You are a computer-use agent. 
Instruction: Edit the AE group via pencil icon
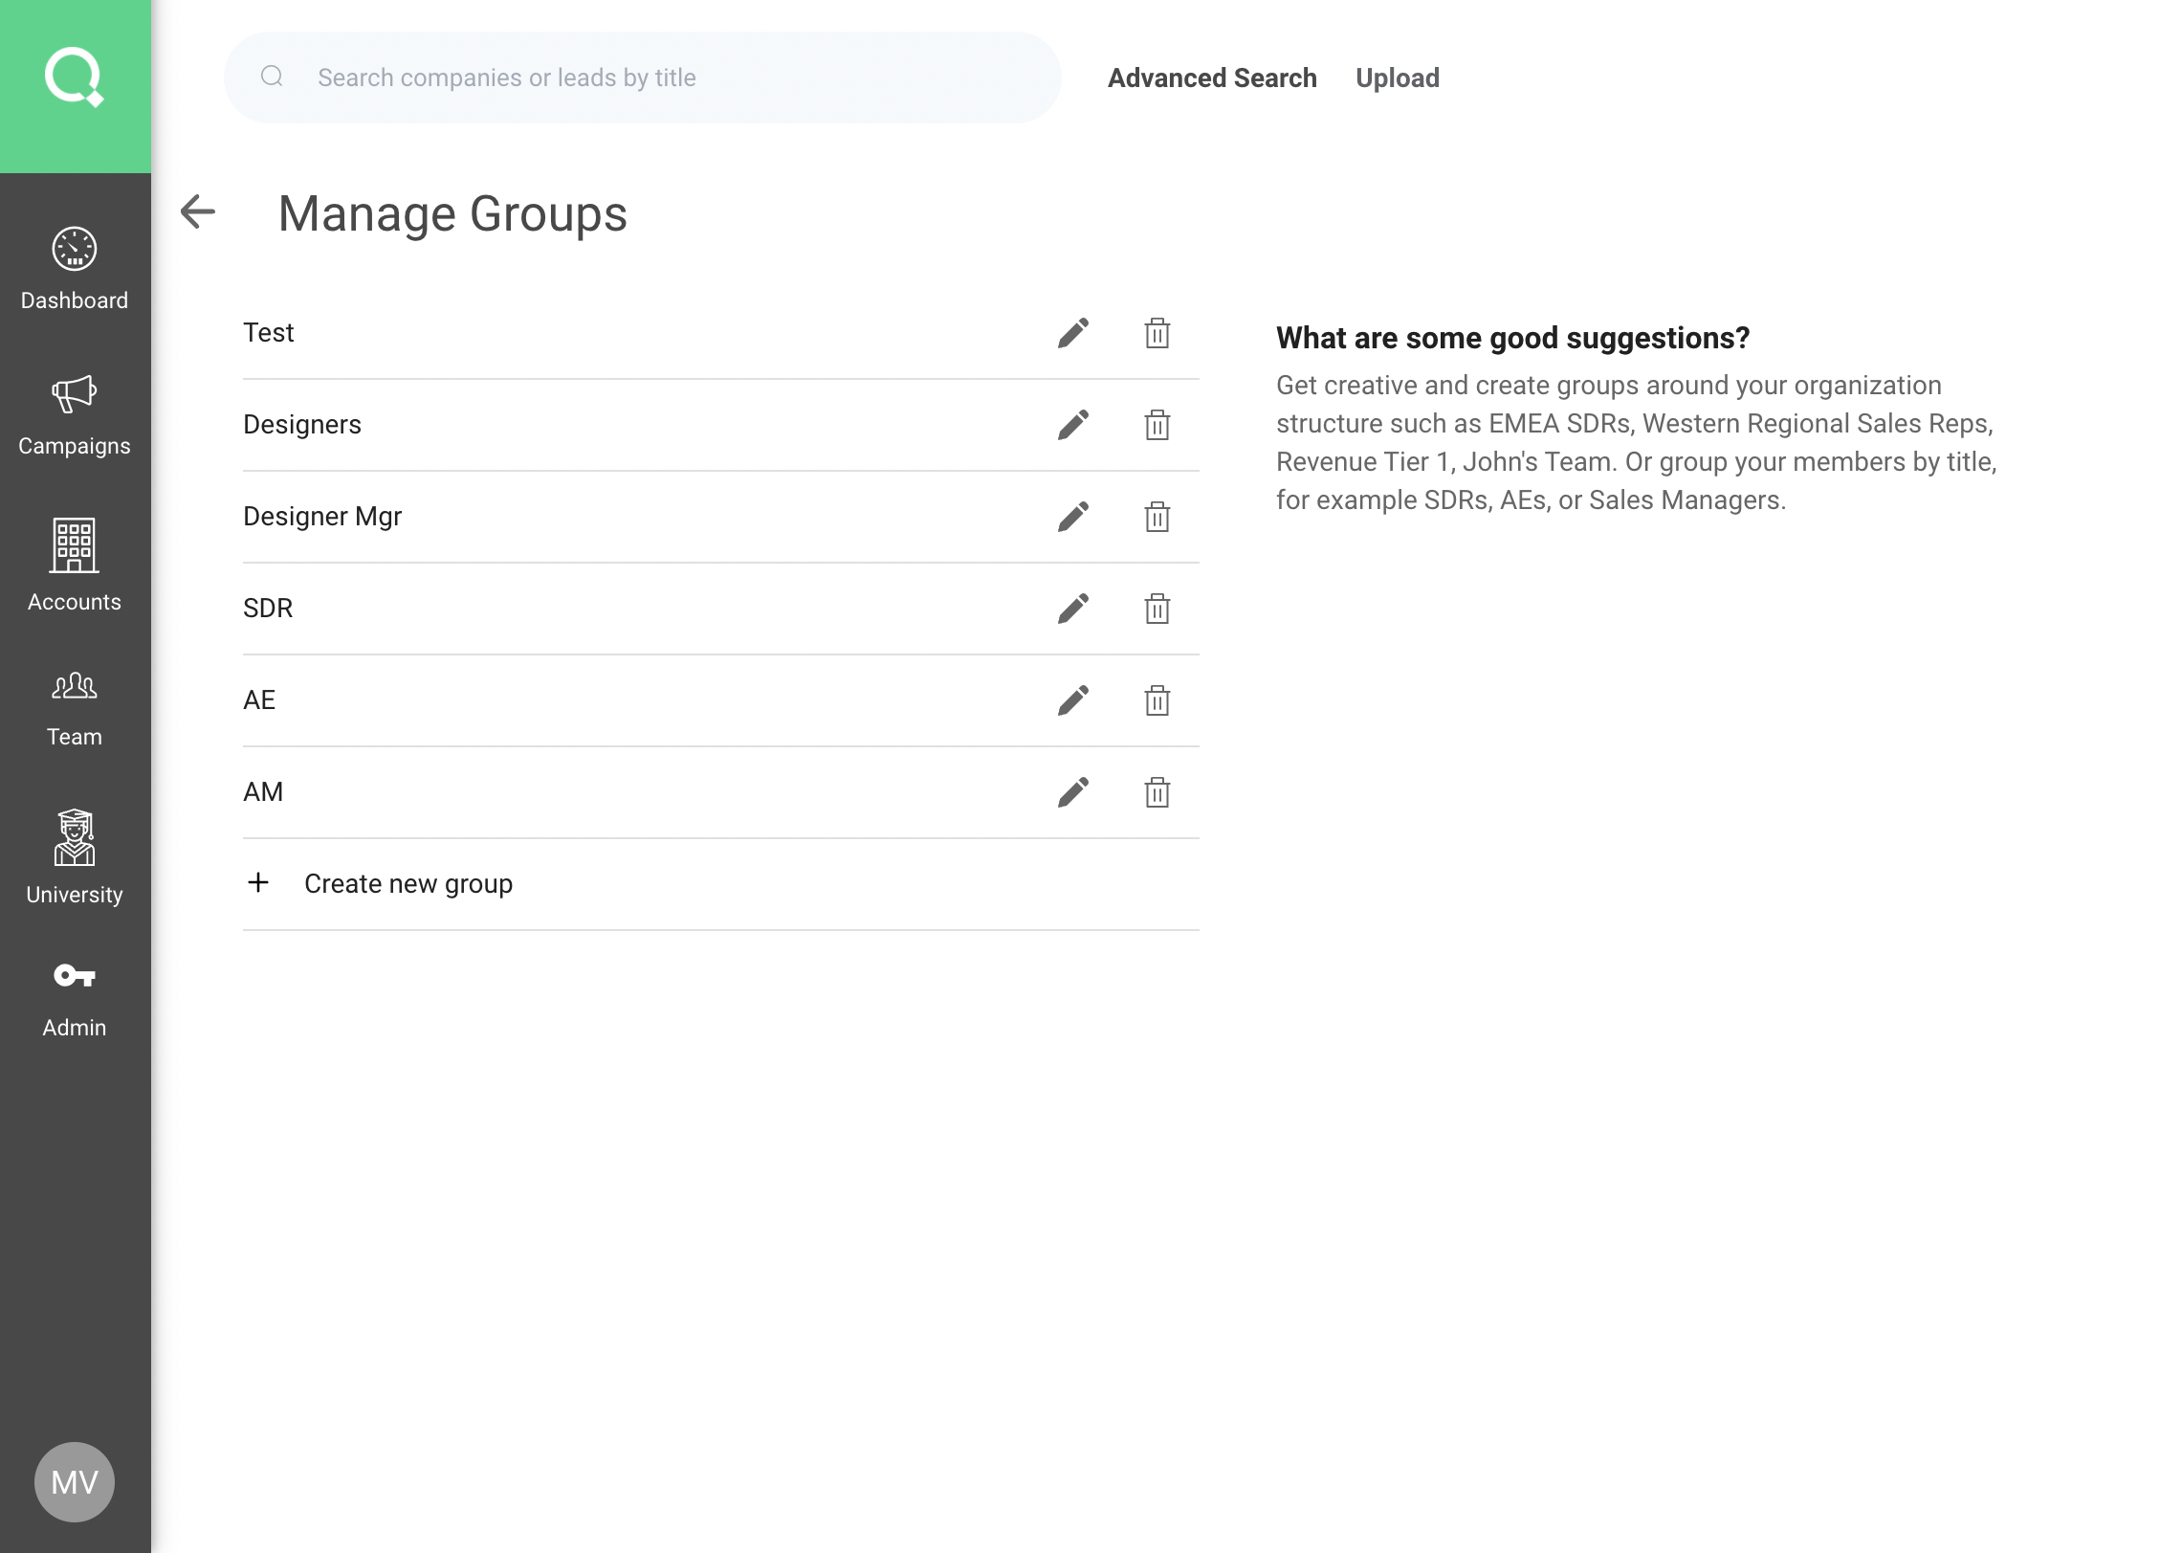point(1072,700)
